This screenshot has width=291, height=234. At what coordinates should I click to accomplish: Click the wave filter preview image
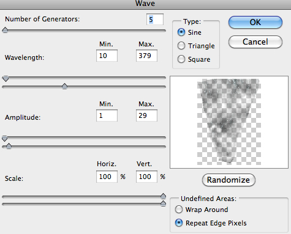(229, 122)
